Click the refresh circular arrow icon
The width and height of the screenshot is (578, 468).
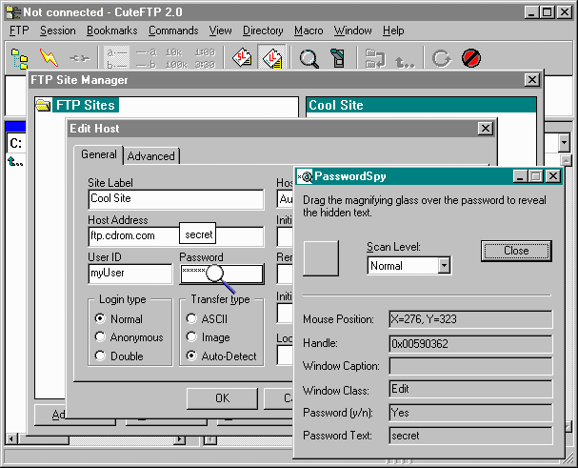point(441,58)
